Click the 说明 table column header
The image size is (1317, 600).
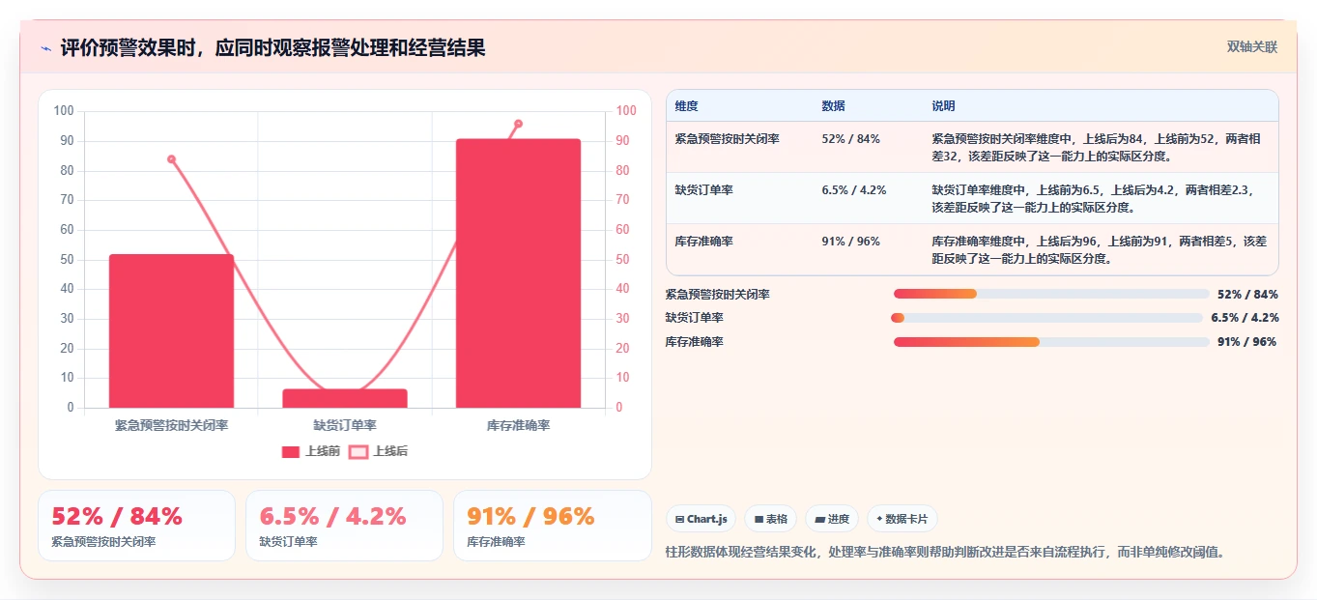pyautogui.click(x=944, y=106)
